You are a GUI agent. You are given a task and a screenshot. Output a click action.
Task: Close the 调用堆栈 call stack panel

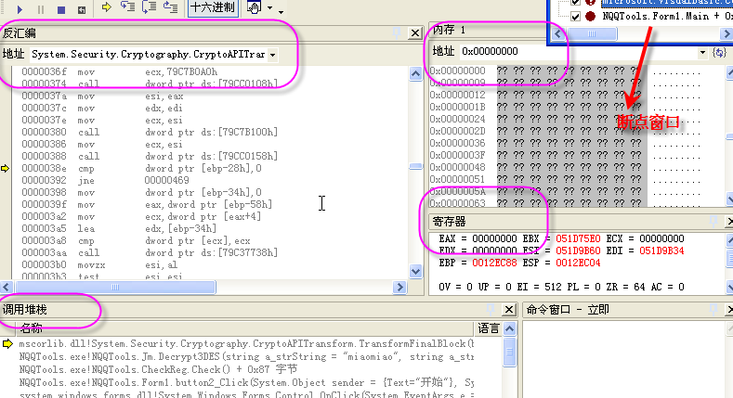(508, 310)
